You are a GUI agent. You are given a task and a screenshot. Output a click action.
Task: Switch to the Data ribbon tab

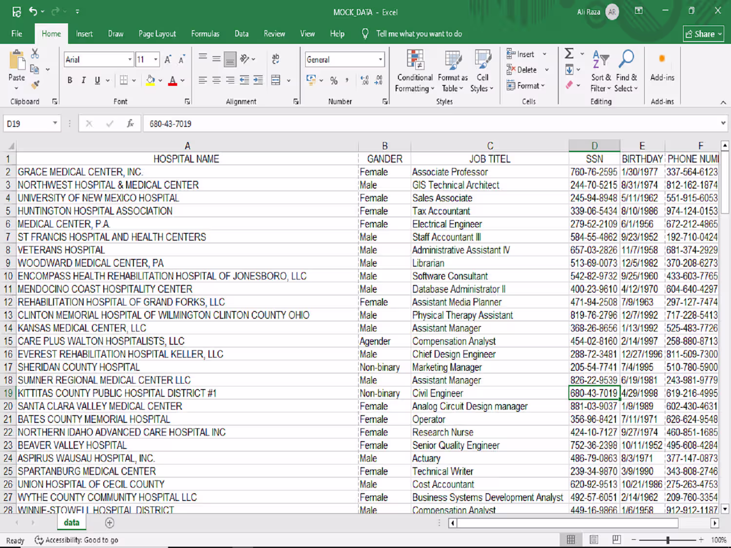[241, 34]
